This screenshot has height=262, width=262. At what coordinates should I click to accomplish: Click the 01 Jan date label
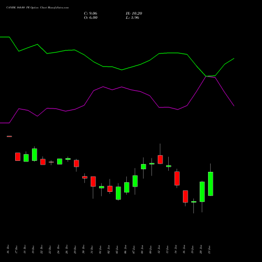[x=100, y=249]
